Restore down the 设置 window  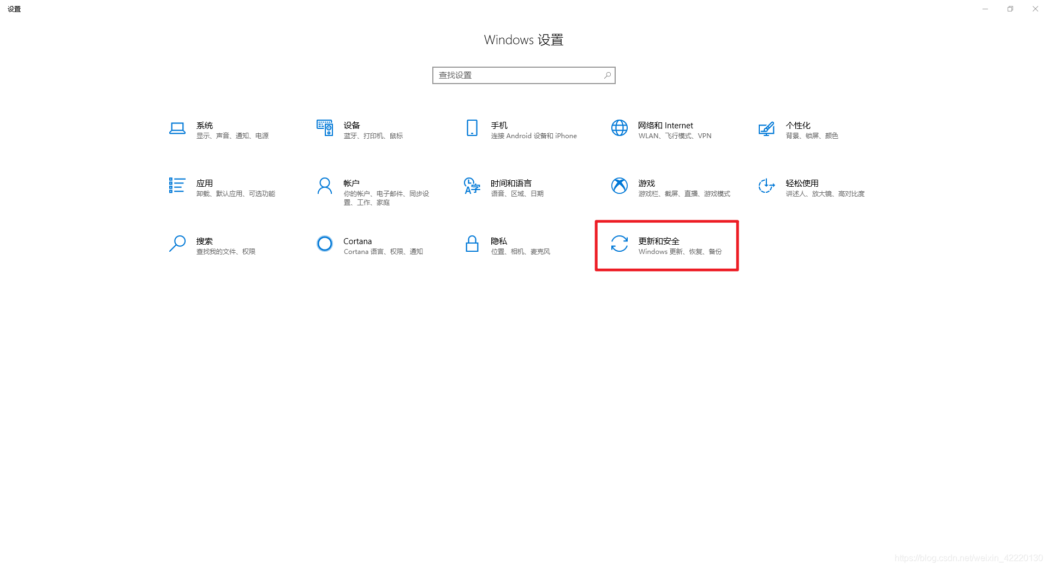pyautogui.click(x=1010, y=9)
